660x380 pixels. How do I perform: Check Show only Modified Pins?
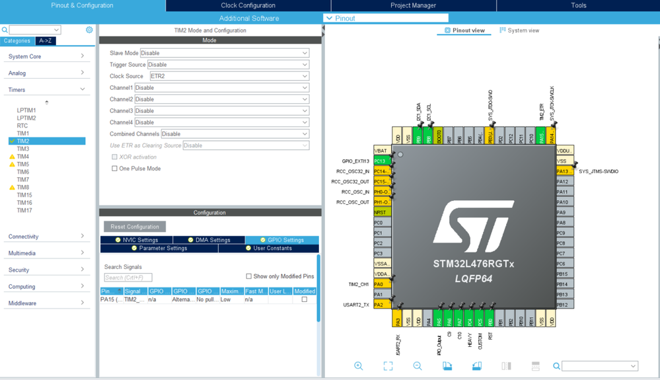pyautogui.click(x=249, y=276)
